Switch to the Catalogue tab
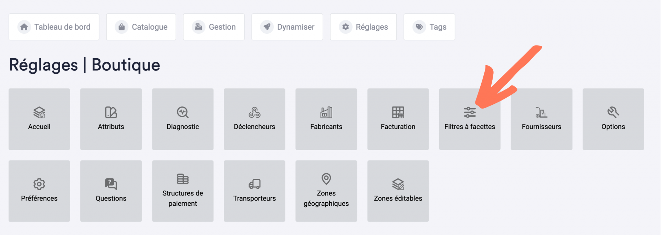This screenshot has height=235, width=661. tap(141, 27)
